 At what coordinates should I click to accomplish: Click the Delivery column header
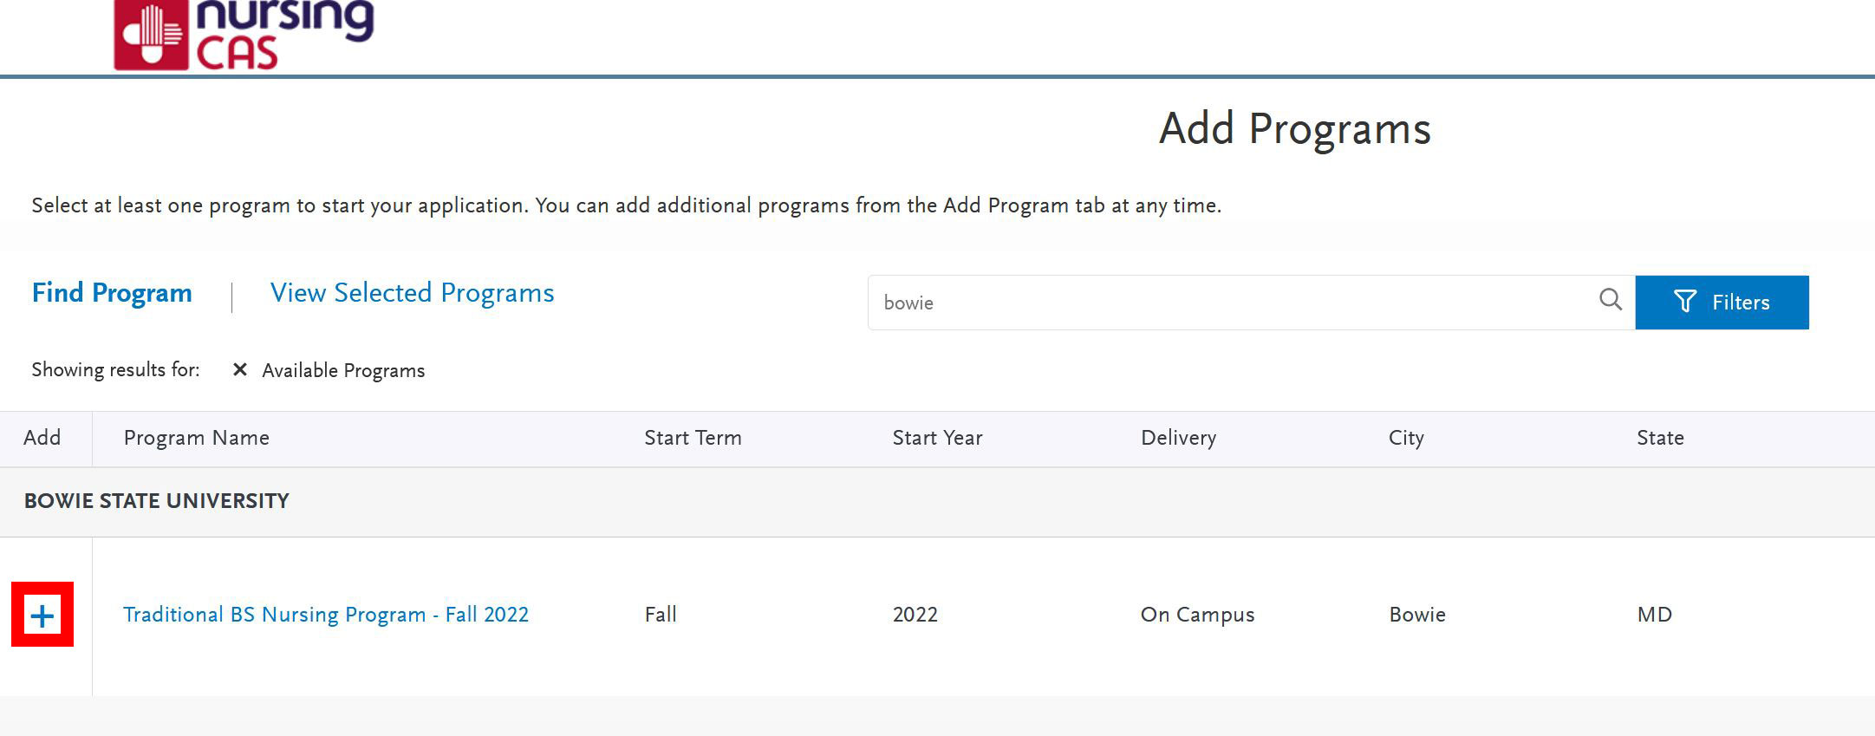pyautogui.click(x=1178, y=438)
